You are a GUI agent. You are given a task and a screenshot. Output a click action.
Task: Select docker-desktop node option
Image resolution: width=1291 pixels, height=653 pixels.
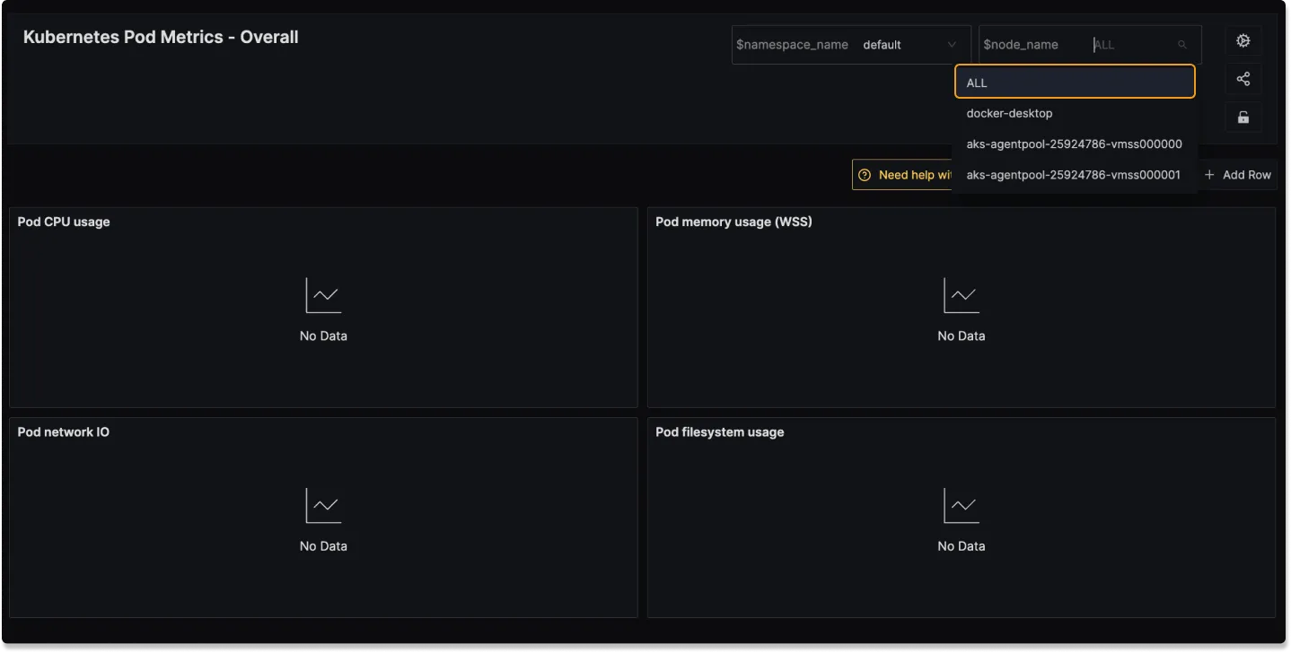pos(1075,113)
